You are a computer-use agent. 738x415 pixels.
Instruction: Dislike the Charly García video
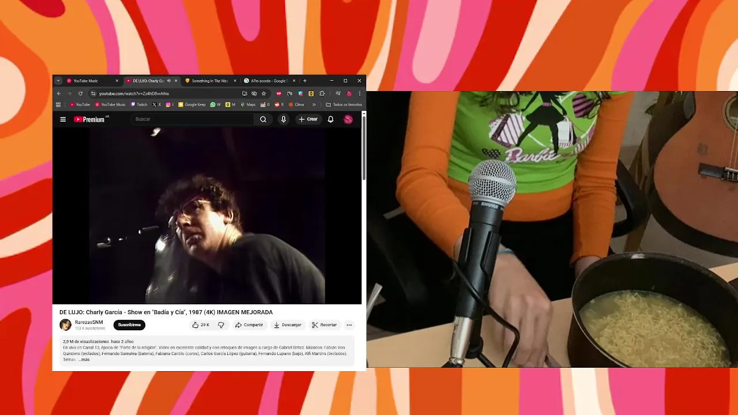pos(221,325)
